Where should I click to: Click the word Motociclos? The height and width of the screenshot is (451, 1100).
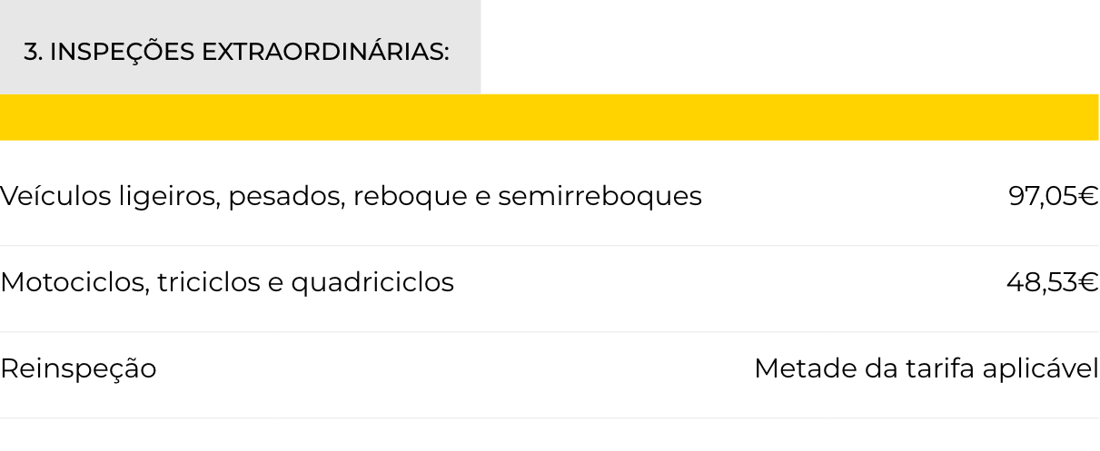pos(73,283)
